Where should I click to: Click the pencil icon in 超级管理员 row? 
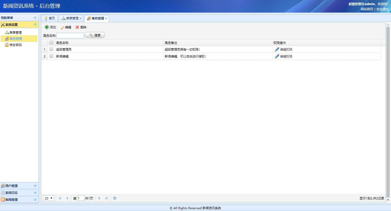pos(277,49)
